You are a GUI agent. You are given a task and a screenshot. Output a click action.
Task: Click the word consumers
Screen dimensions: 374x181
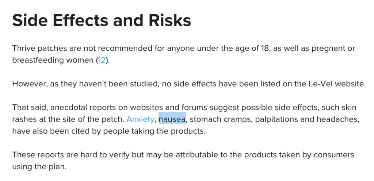click(335, 154)
